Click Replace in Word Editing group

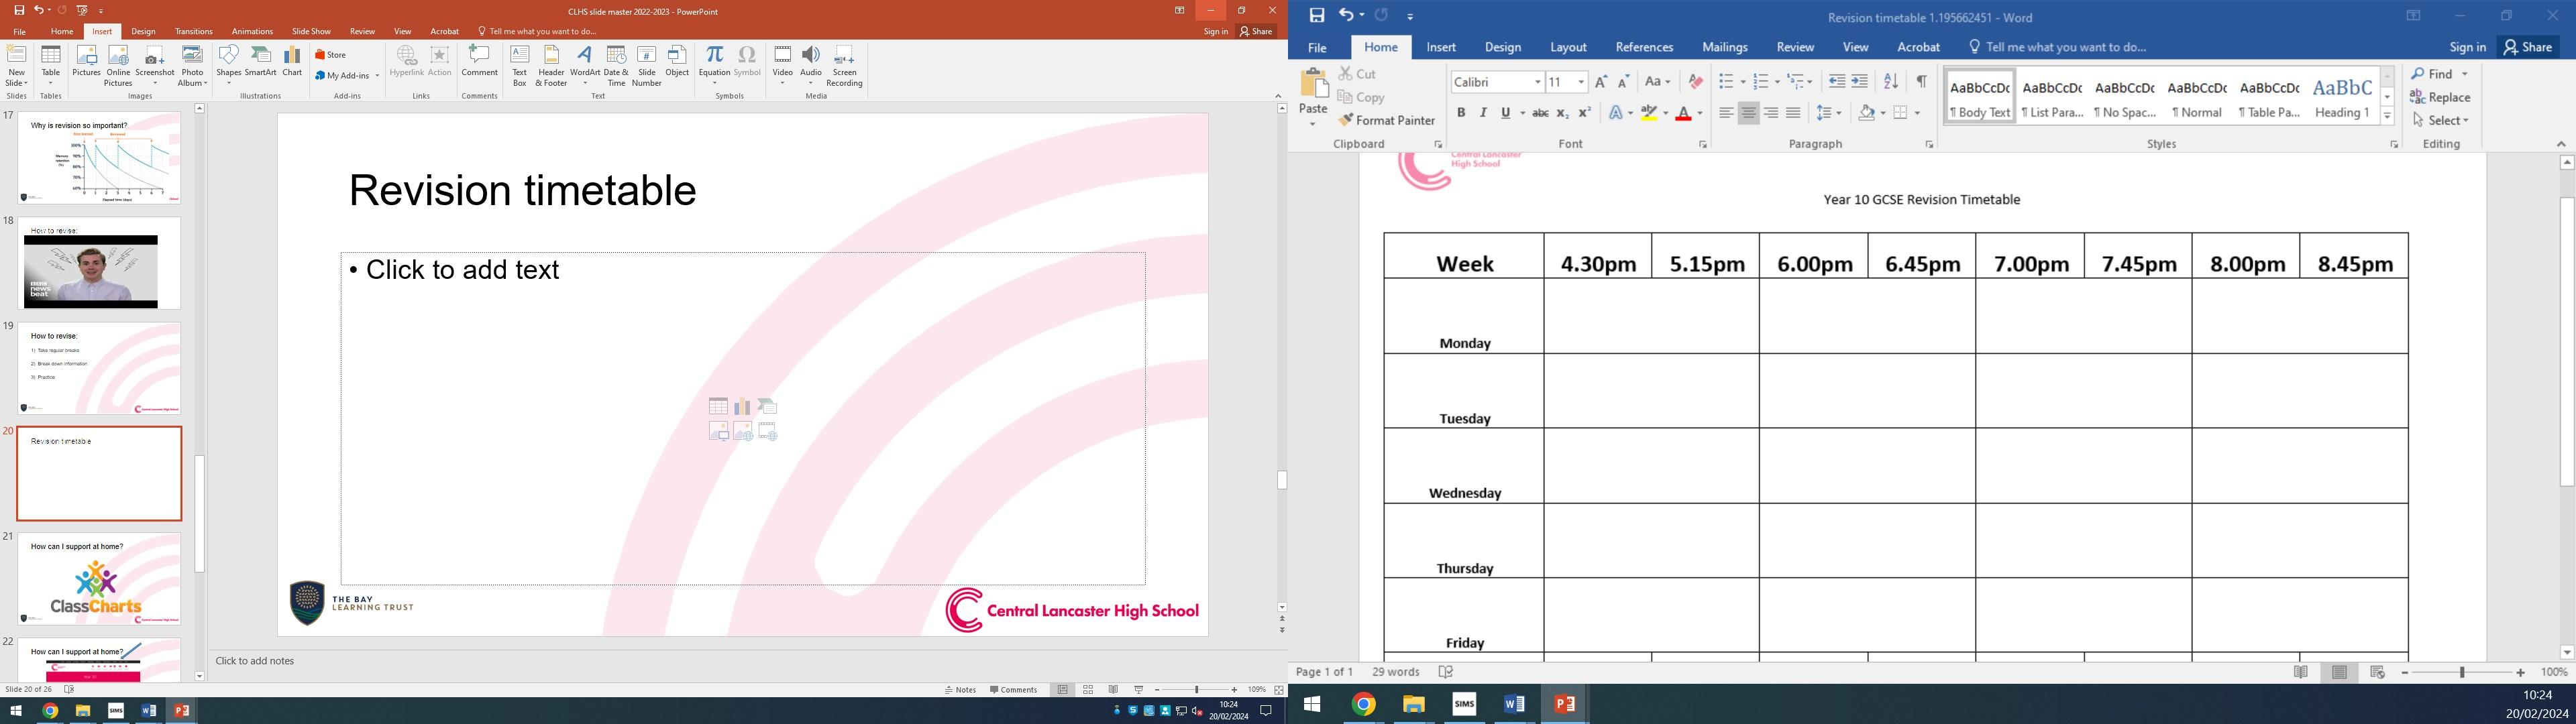pos(2441,98)
